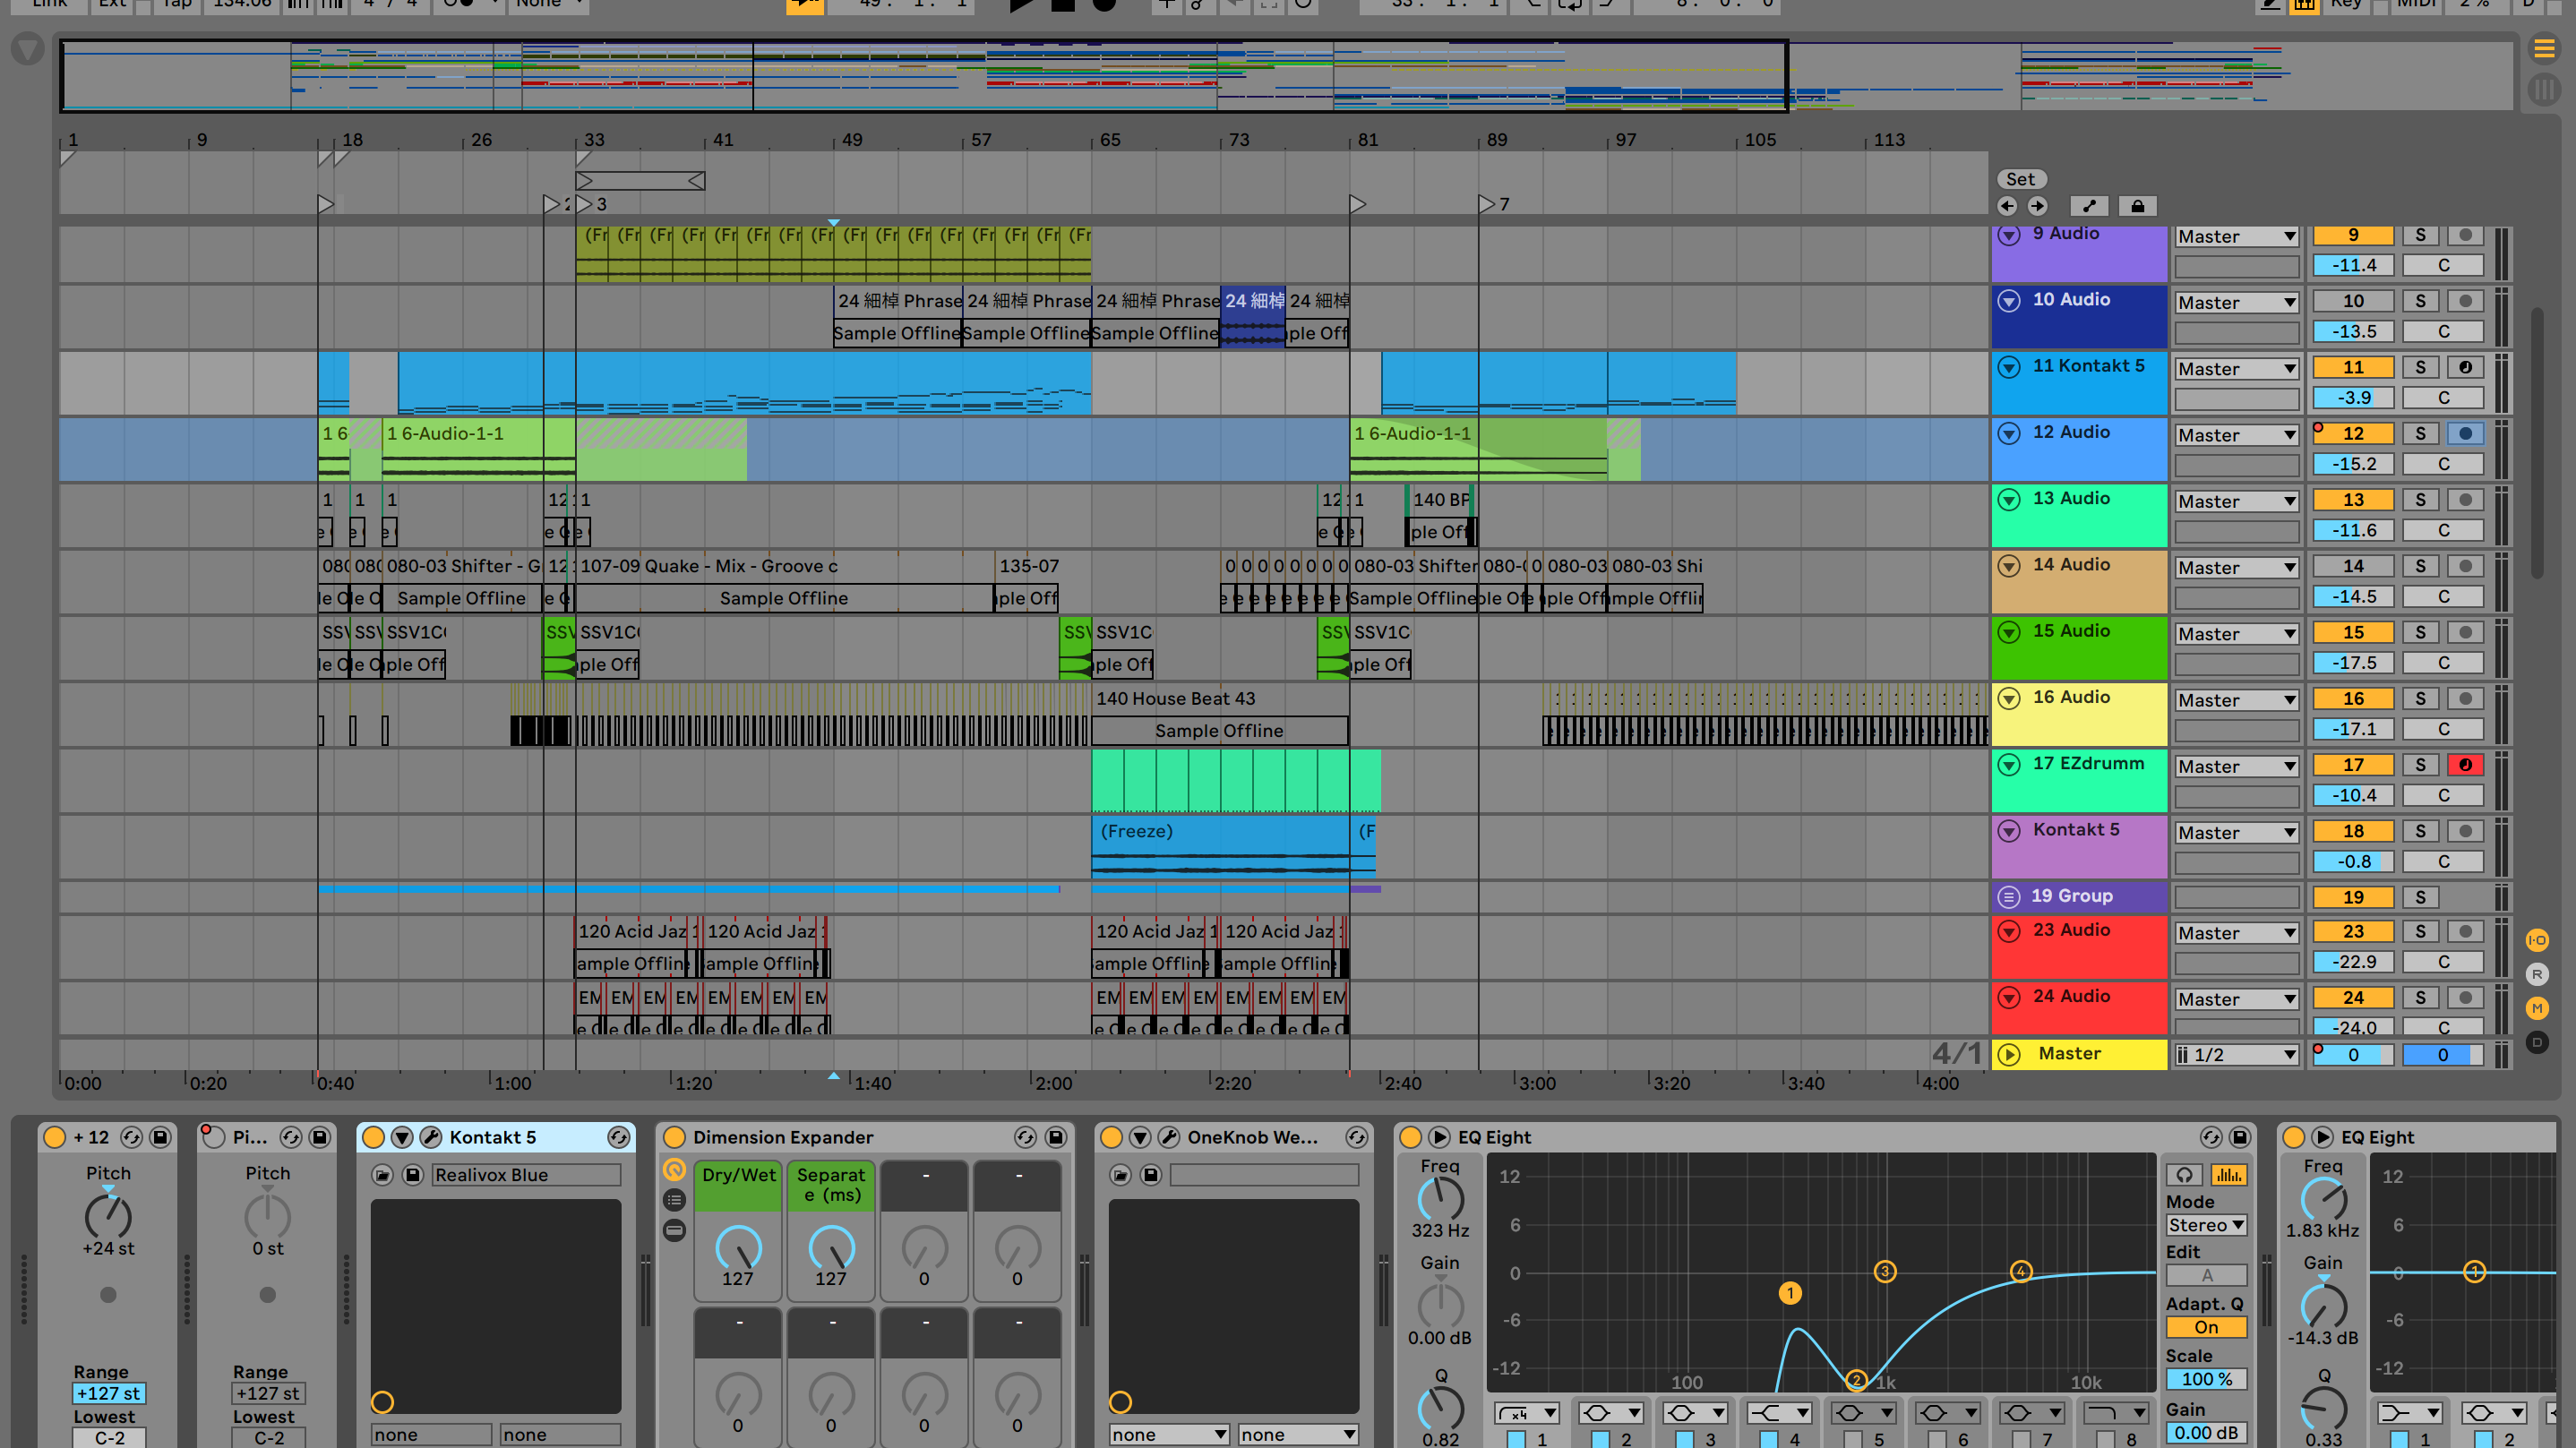Collapse Kontakt 5 plug-in parameters triangle
2576x1448 pixels.
click(x=402, y=1137)
